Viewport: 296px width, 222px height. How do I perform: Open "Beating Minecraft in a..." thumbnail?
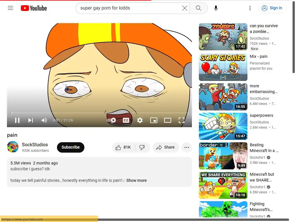tap(223, 156)
